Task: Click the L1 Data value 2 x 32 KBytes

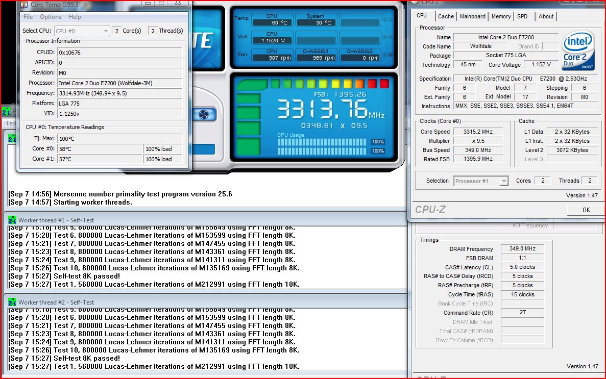Action: [x=572, y=132]
